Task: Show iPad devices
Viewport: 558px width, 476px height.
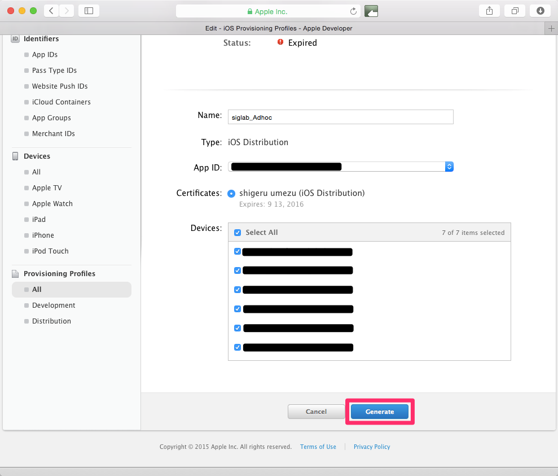Action: [x=39, y=219]
